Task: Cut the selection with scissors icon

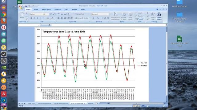Action: pyautogui.click(x=26, y=13)
